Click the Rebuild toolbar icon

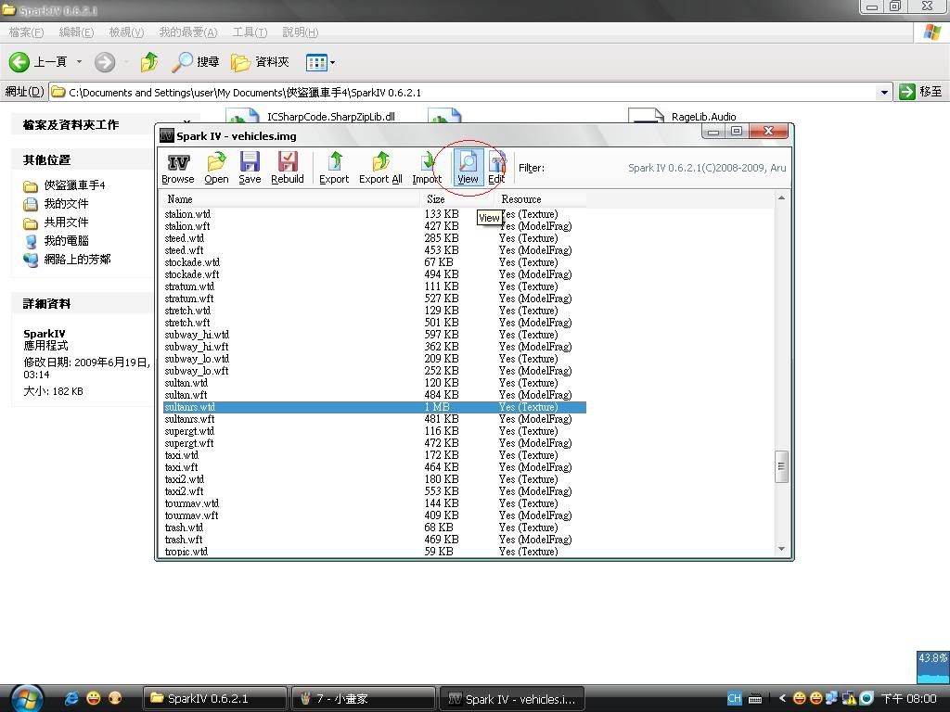coord(288,167)
